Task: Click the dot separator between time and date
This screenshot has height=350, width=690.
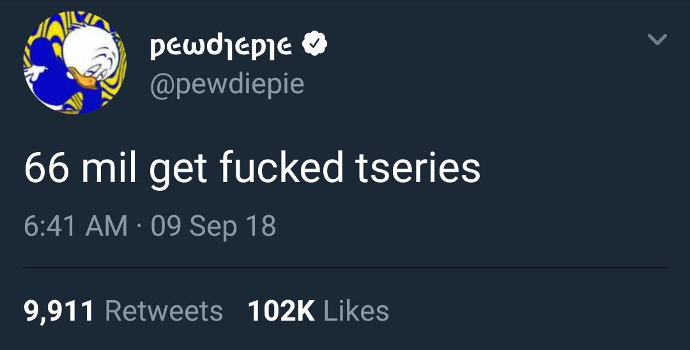Action: click(139, 227)
